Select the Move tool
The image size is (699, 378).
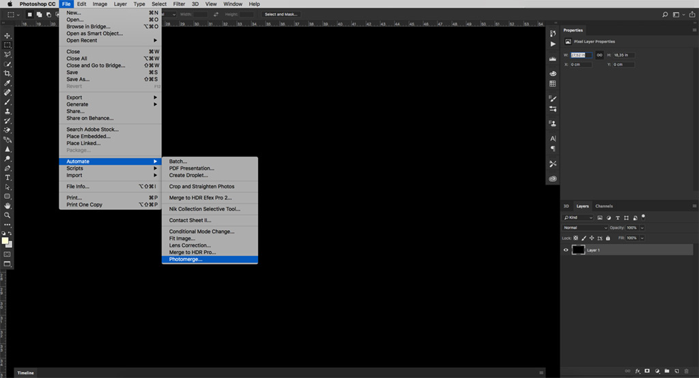(8, 35)
